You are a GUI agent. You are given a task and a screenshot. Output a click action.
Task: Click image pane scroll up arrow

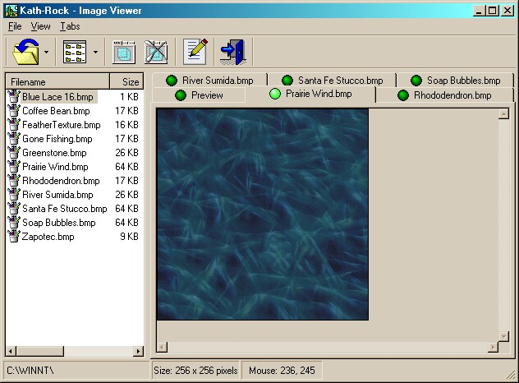(x=503, y=114)
